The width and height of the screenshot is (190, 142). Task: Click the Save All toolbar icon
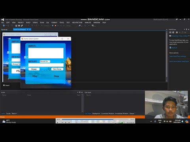pos(22,26)
